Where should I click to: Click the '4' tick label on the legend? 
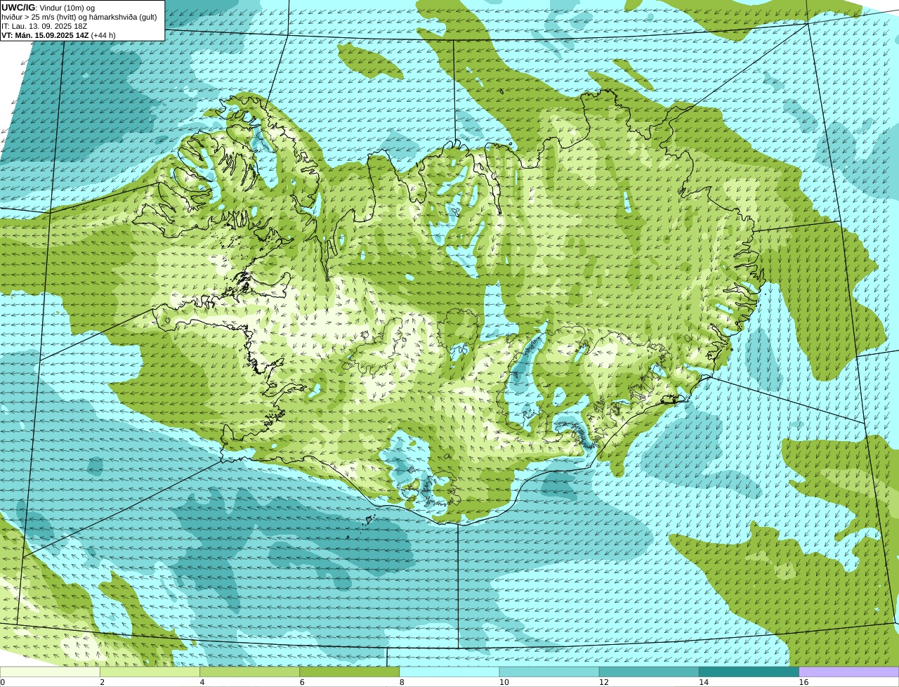[202, 682]
